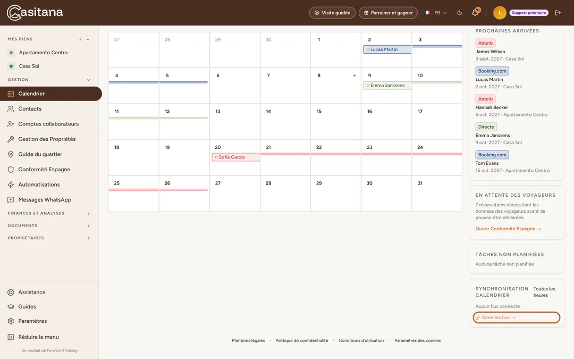Screen dimensions: 574x359
Task: Open the FR language dropdown
Action: (x=436, y=13)
